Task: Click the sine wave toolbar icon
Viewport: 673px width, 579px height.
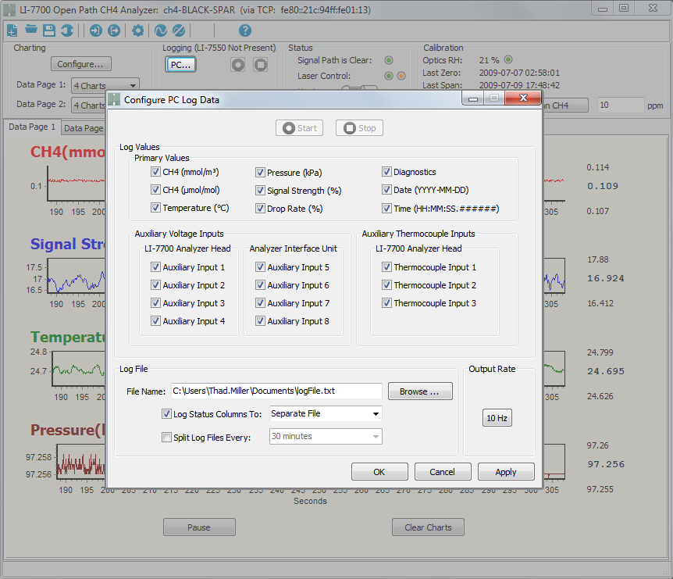Action: point(161,30)
